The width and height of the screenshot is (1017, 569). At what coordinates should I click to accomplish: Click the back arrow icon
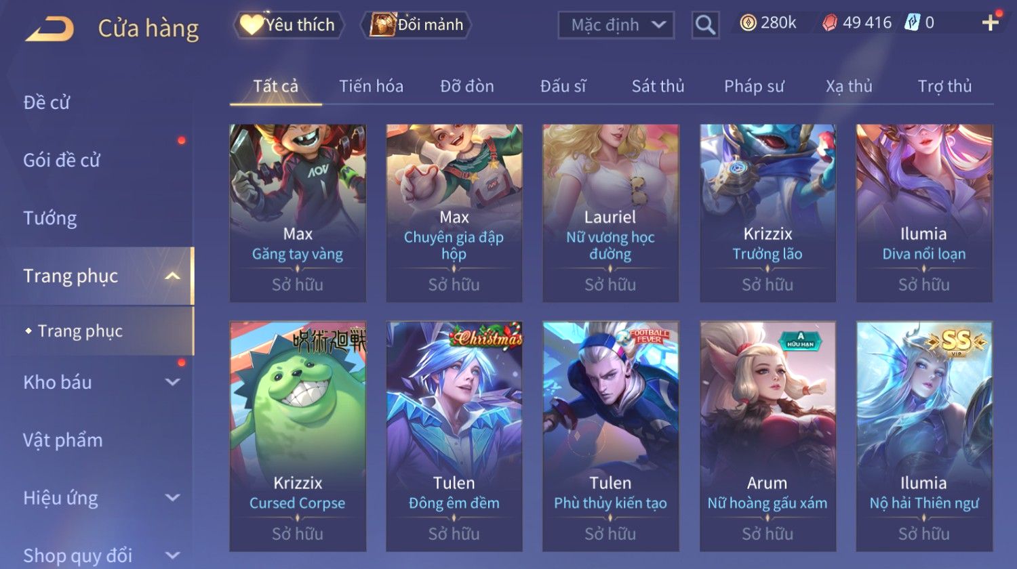[x=49, y=29]
